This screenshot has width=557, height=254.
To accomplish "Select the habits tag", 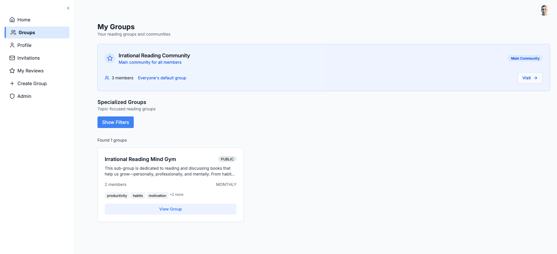I will click(138, 195).
